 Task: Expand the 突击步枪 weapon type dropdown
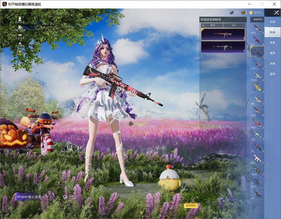click(257, 19)
